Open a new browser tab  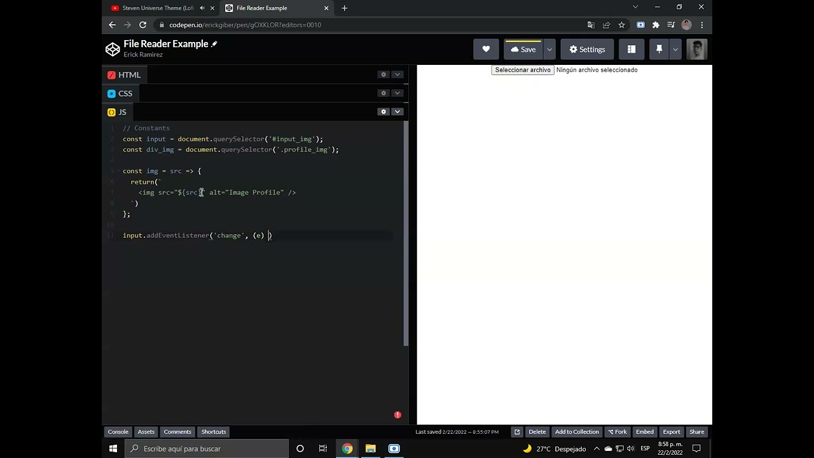coord(344,8)
